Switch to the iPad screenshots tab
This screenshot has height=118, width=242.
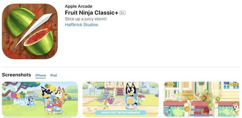click(x=54, y=75)
